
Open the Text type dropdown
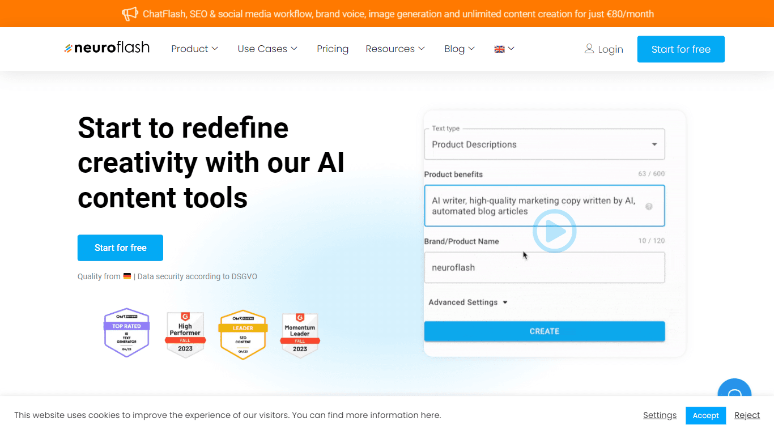click(x=545, y=144)
